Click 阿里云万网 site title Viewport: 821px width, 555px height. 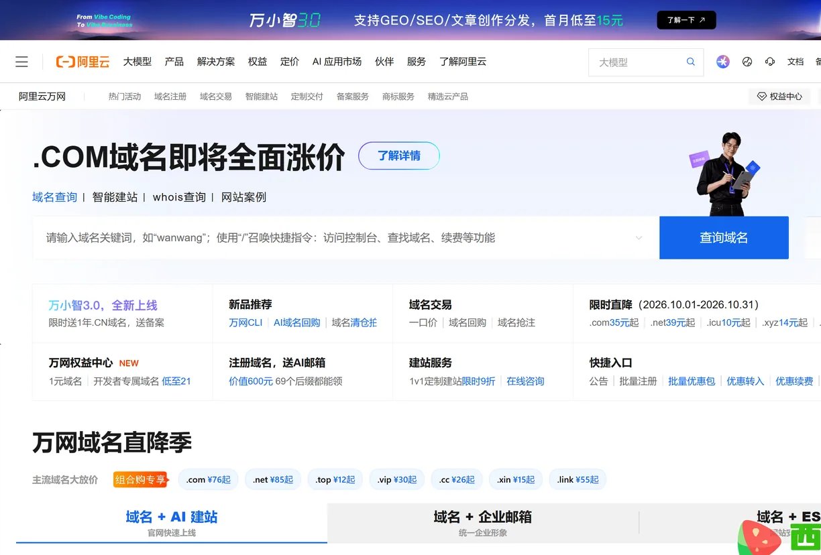pos(42,97)
